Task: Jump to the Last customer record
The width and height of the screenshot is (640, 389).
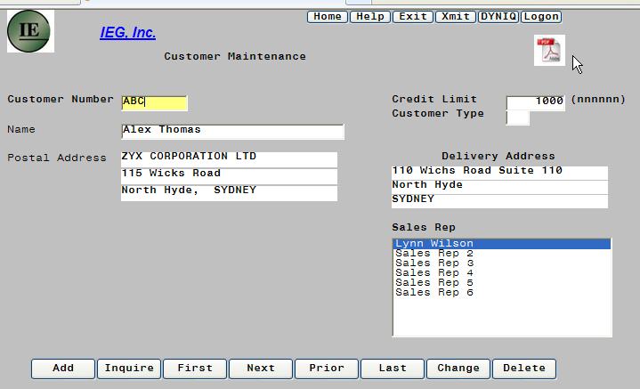Action: tap(393, 369)
